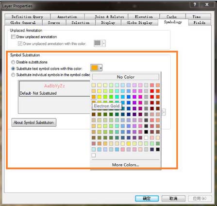Pick the bright purple swatch in Electron Gold row
This screenshot has width=217, height=206.
tap(134, 97)
